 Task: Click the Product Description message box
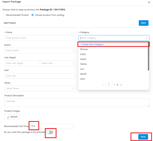[x=77, y=103]
